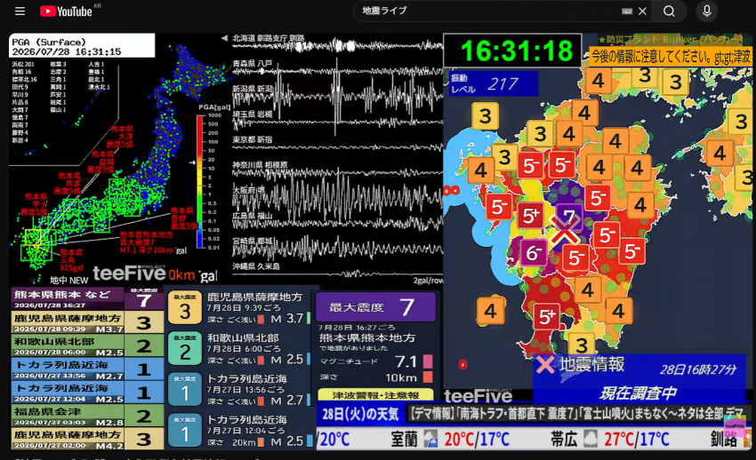The height and width of the screenshot is (460, 756).
Task: Click the 大阪府 堺 waveform label
Action: tap(248, 190)
